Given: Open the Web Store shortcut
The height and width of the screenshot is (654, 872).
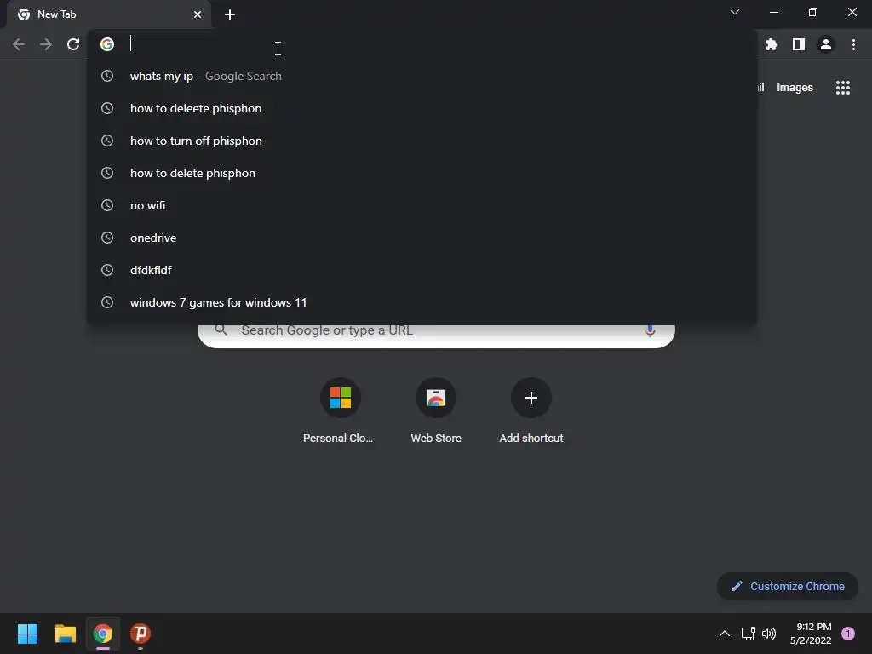Looking at the screenshot, I should (x=436, y=411).
